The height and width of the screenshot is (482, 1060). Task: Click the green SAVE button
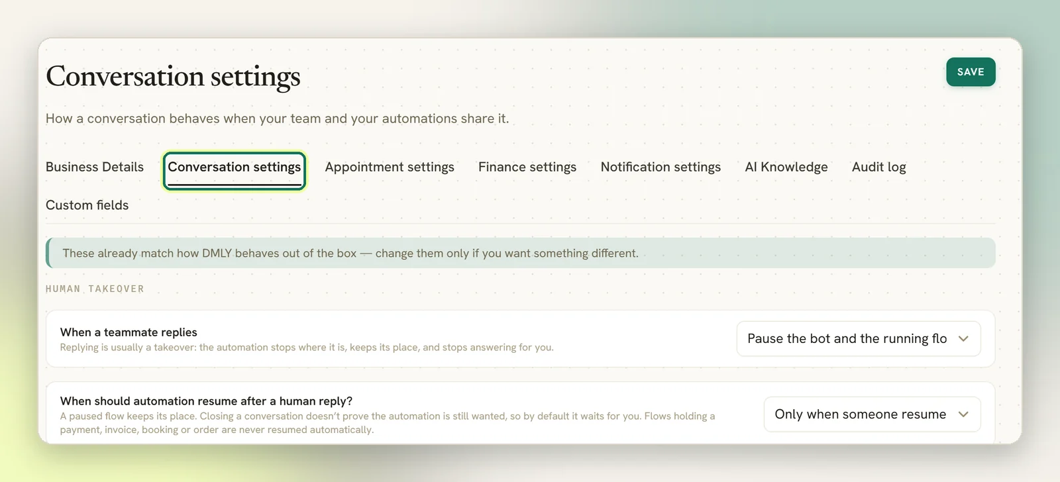pos(971,72)
